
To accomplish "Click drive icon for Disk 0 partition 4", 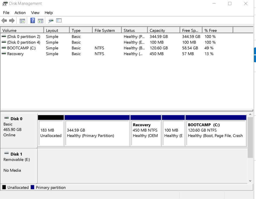I will [4, 42].
